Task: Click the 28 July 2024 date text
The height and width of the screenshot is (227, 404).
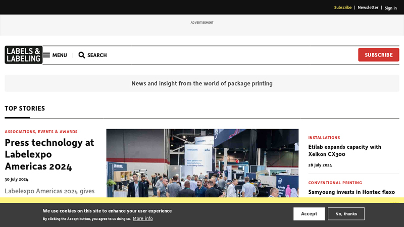Action: click(x=320, y=165)
